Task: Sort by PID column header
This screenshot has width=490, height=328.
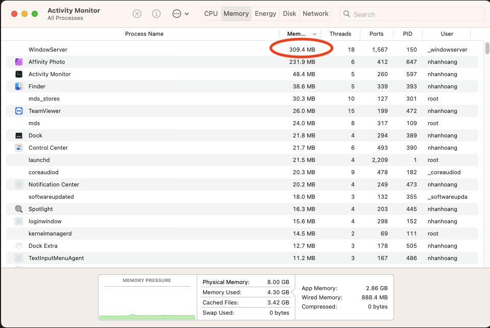Action: point(407,34)
